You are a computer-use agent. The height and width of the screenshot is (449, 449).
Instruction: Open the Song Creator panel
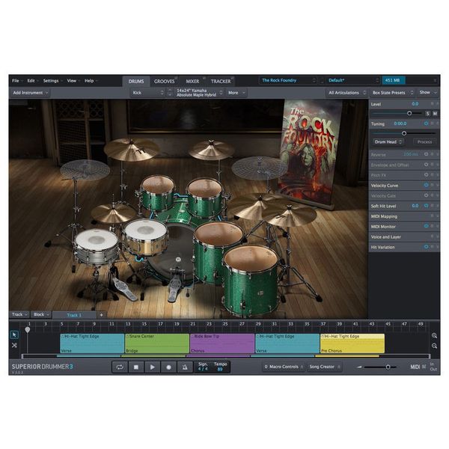click(325, 367)
